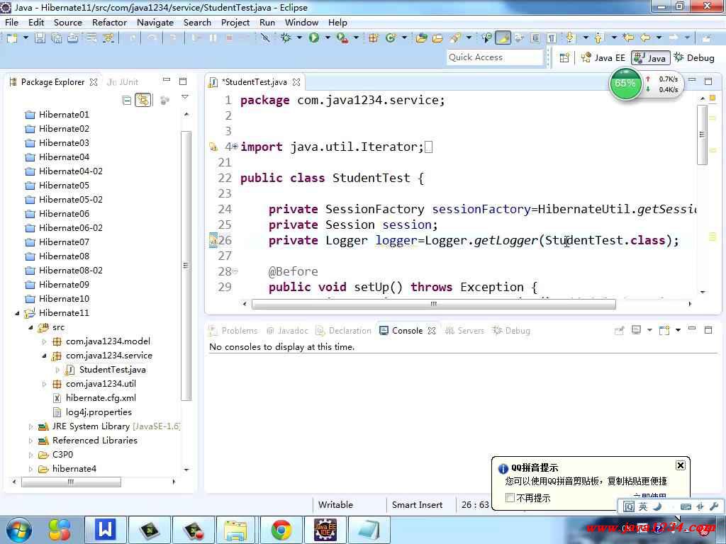Collapse the method fold at line 28
The image size is (726, 544).
coord(235,271)
